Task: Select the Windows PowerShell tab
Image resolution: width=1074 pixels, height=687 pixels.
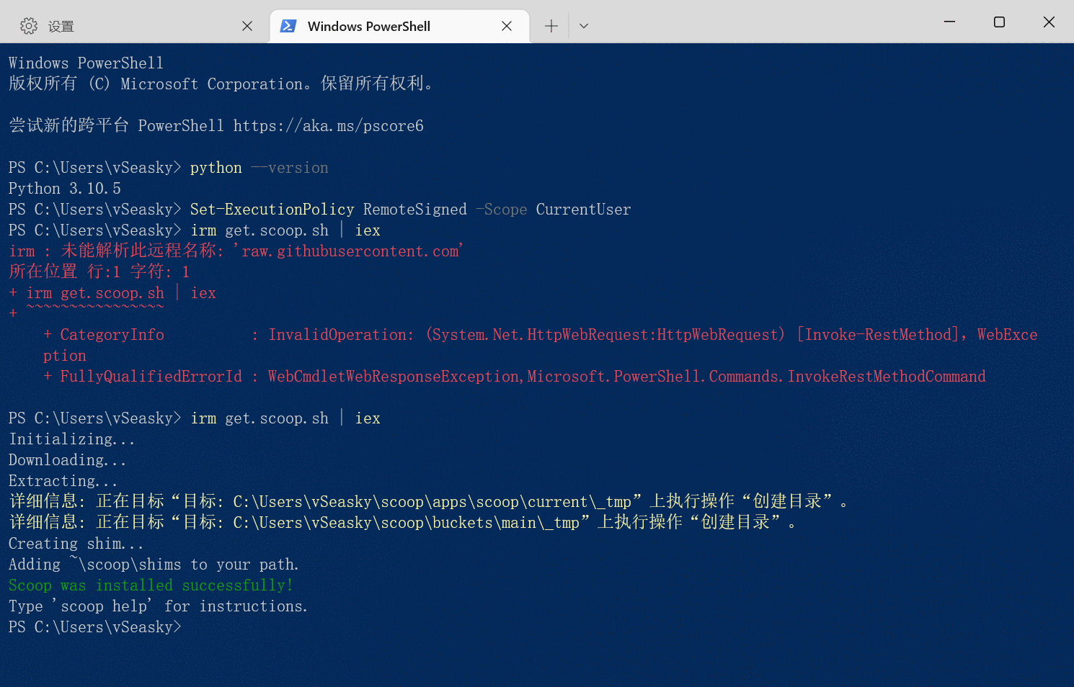Action: [399, 26]
